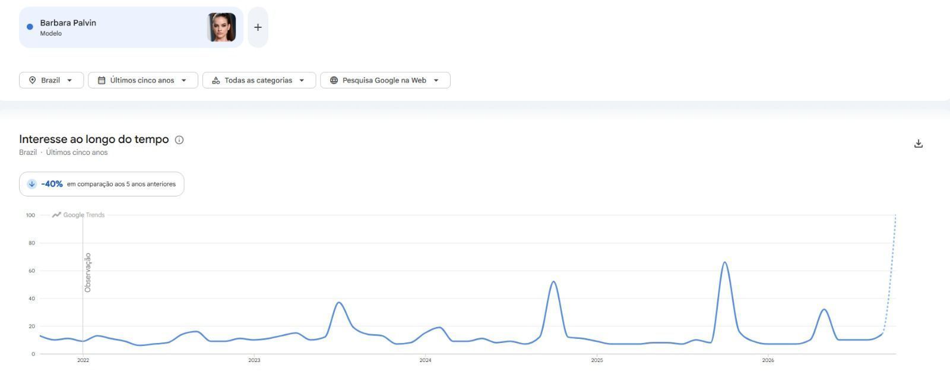Click the globe icon in search type filter
The width and height of the screenshot is (950, 381).
(334, 80)
